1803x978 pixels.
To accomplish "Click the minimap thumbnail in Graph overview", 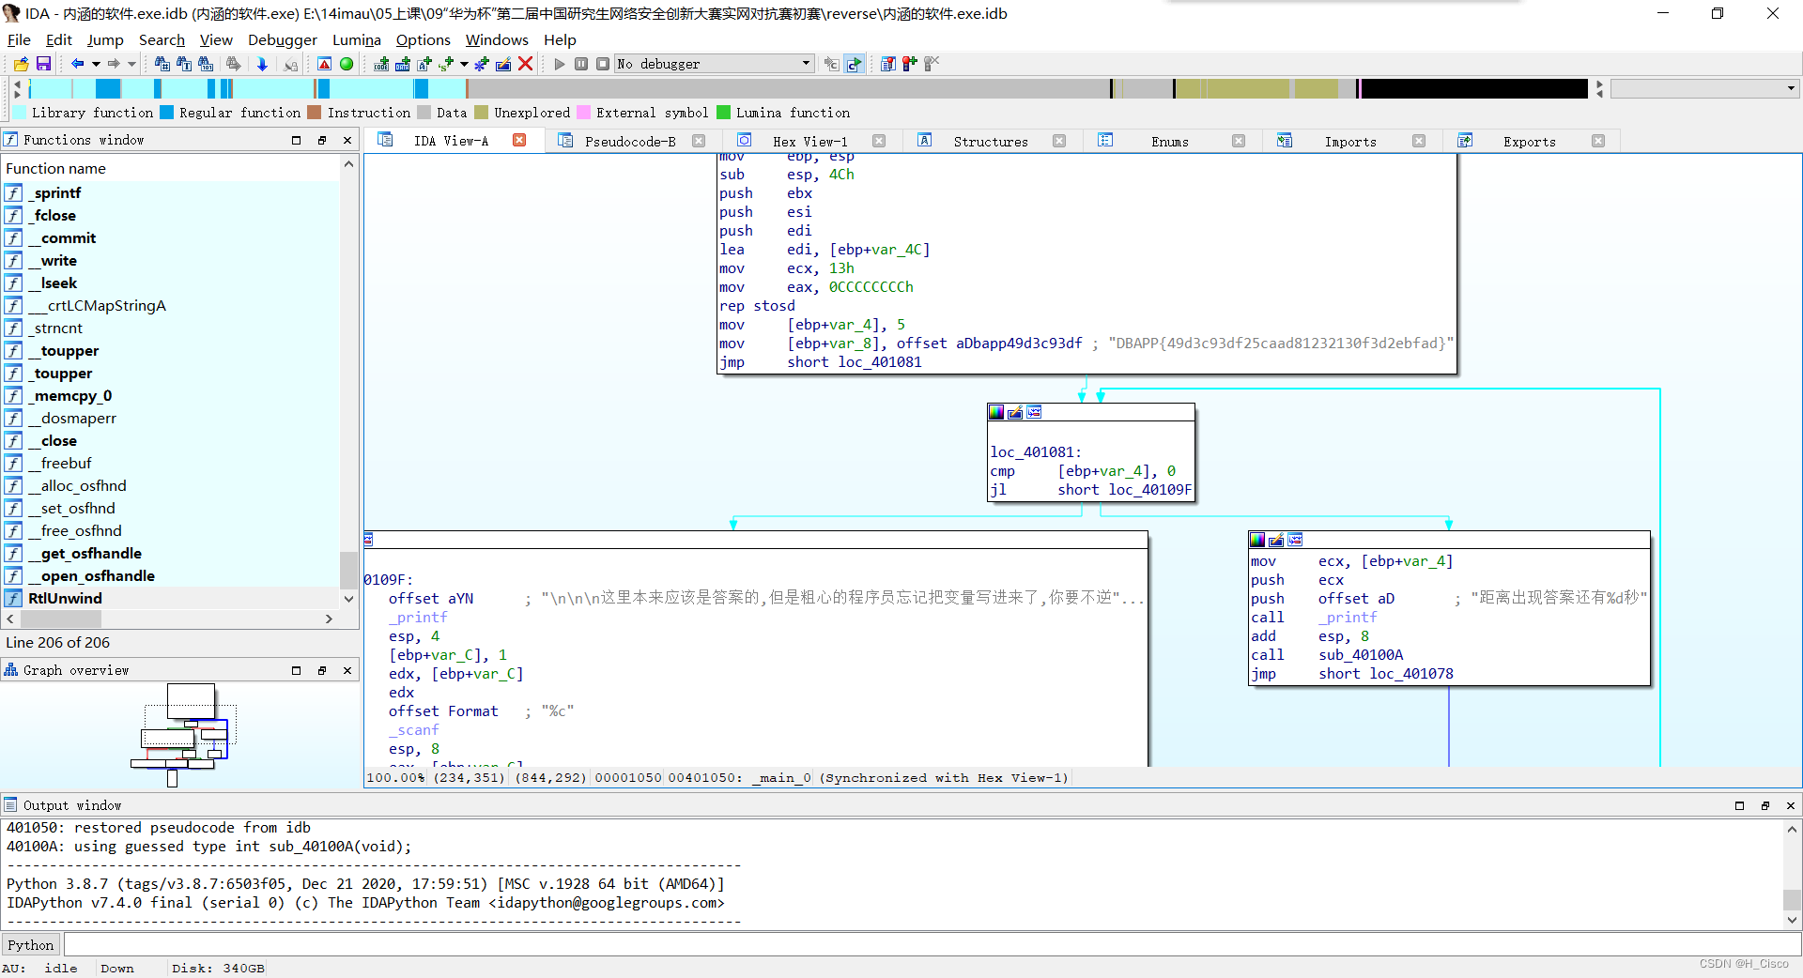I will tap(184, 737).
